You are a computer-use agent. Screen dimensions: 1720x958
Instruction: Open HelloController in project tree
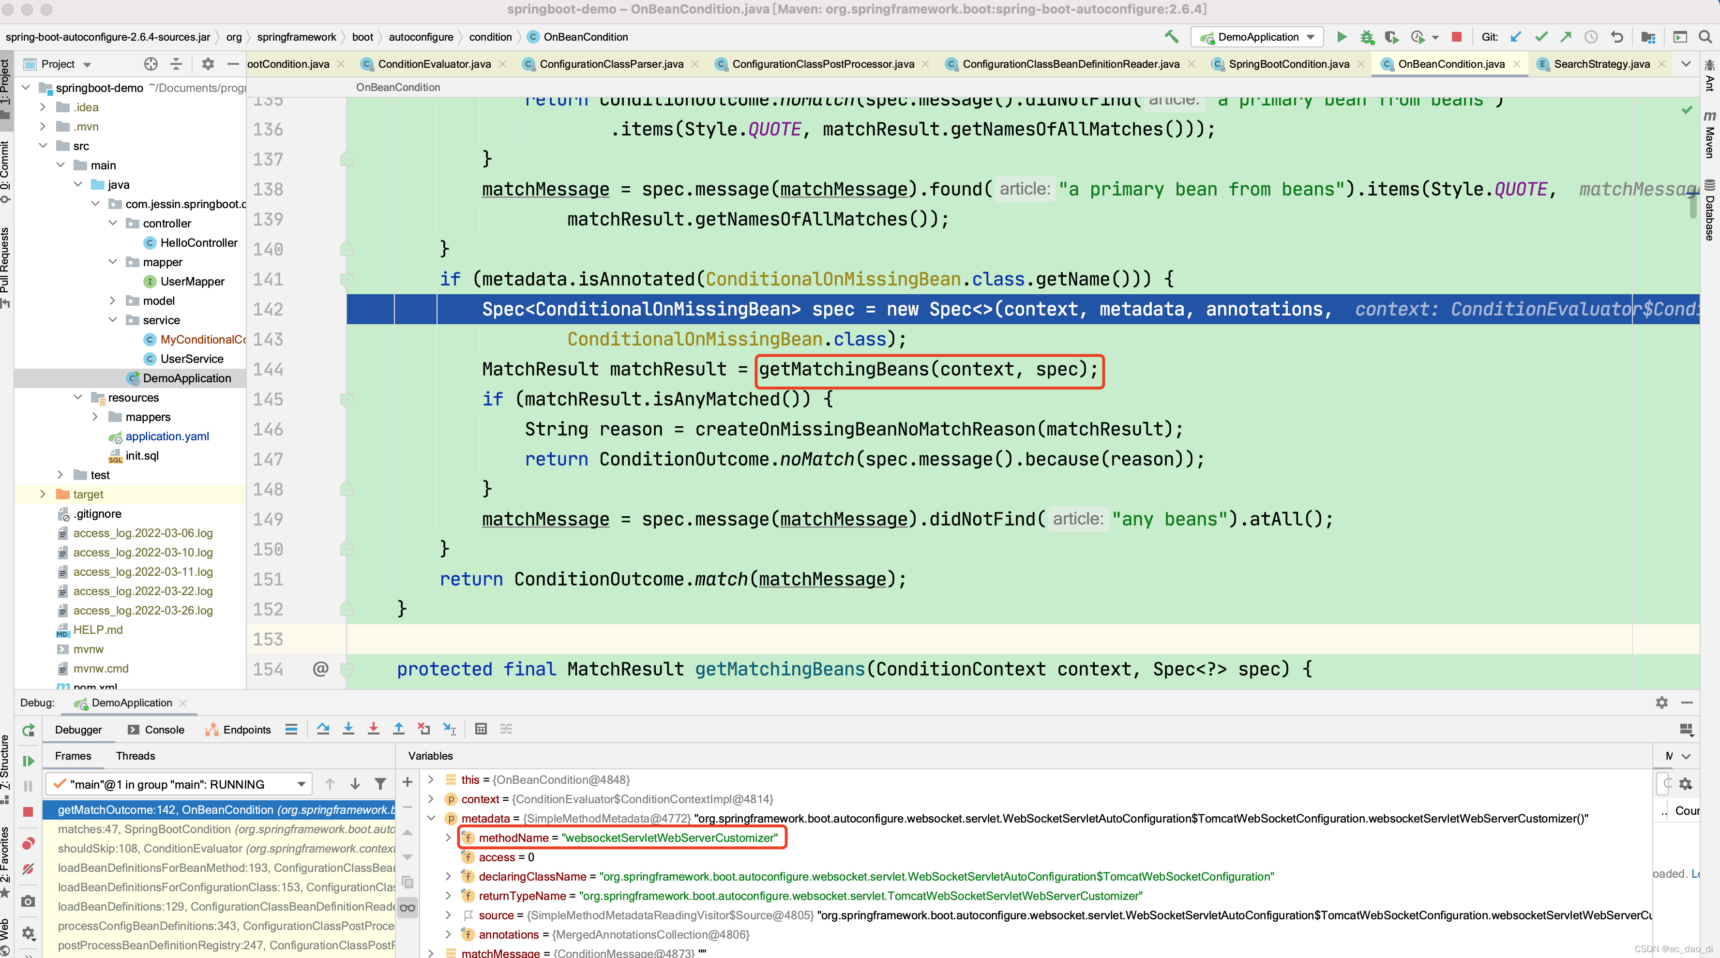198,242
